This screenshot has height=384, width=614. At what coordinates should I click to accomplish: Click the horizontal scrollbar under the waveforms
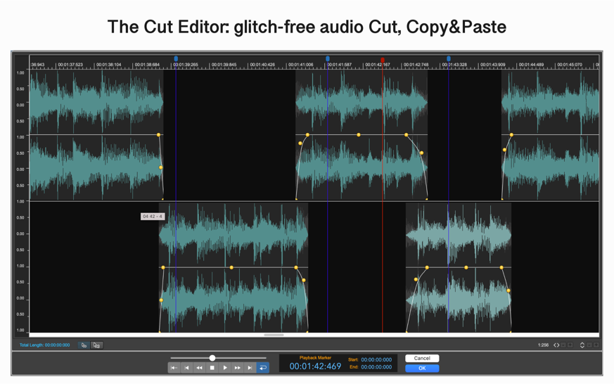point(274,335)
